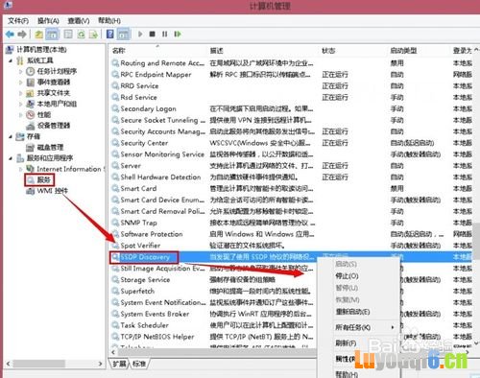This screenshot has width=480, height=378.
Task: Select RPC Endpoint Mapper service
Action: click(156, 75)
